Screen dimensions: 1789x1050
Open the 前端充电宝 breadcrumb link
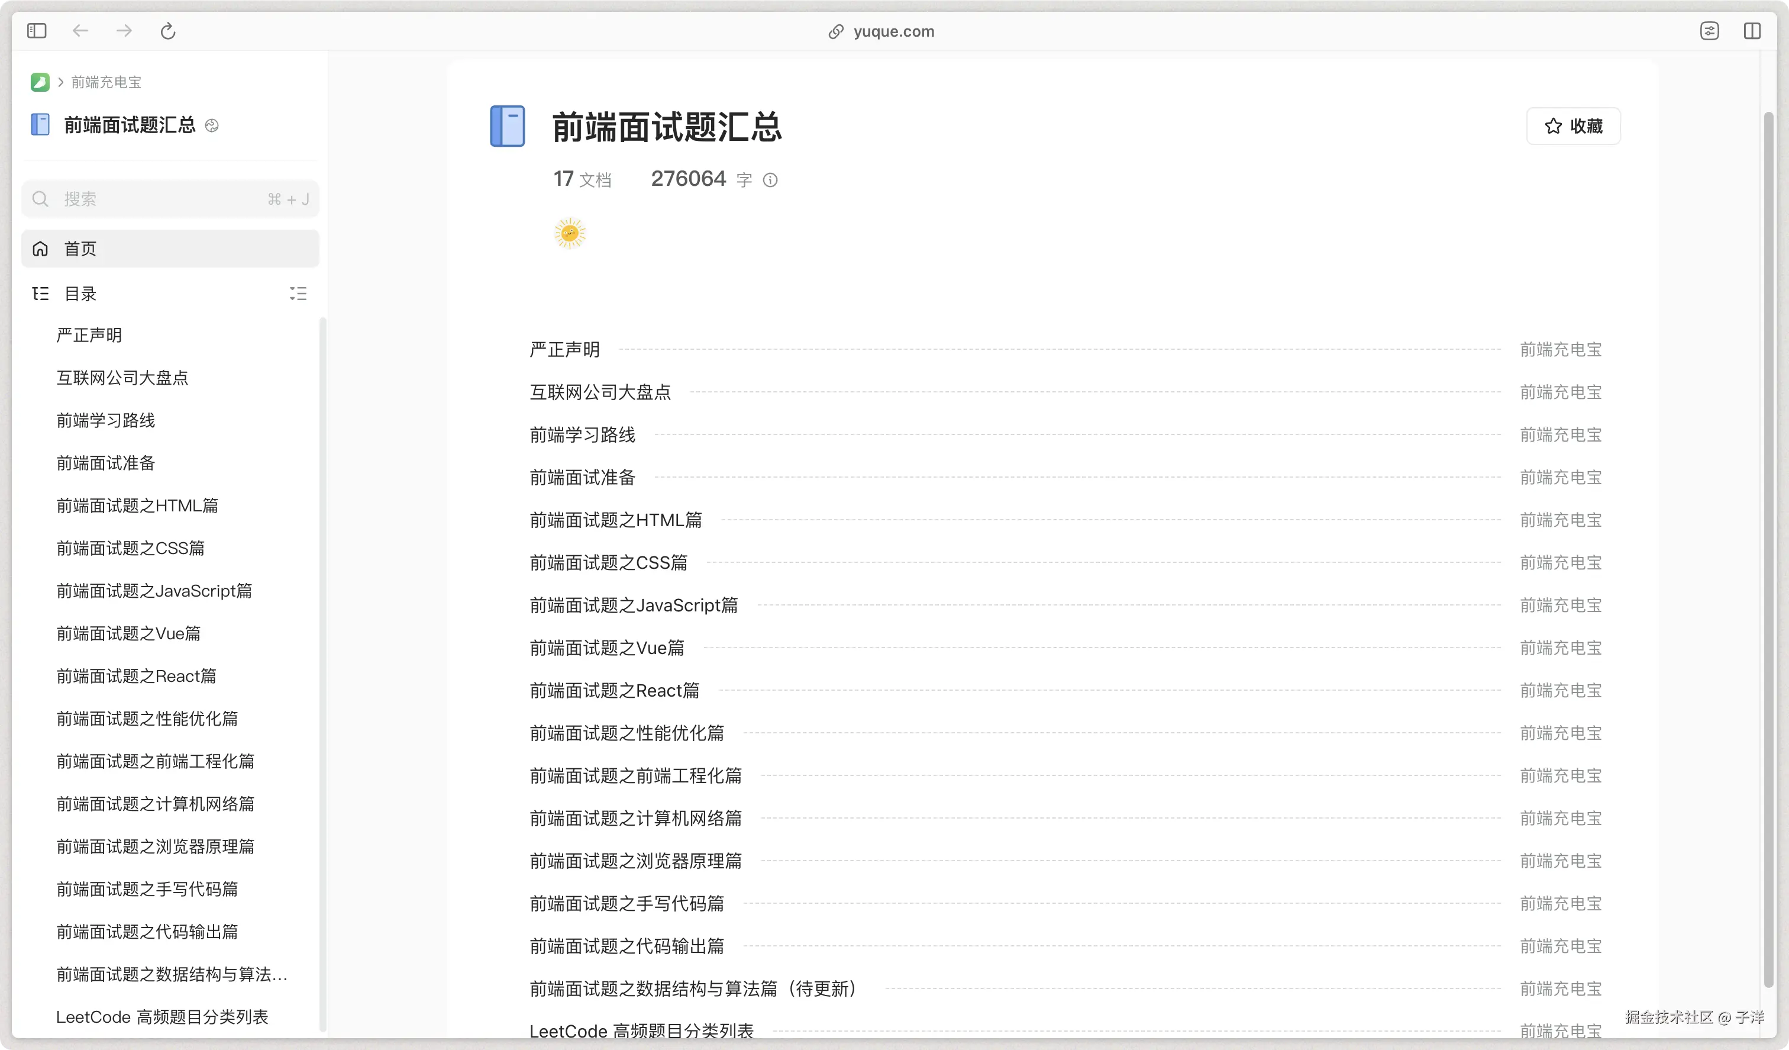tap(106, 82)
